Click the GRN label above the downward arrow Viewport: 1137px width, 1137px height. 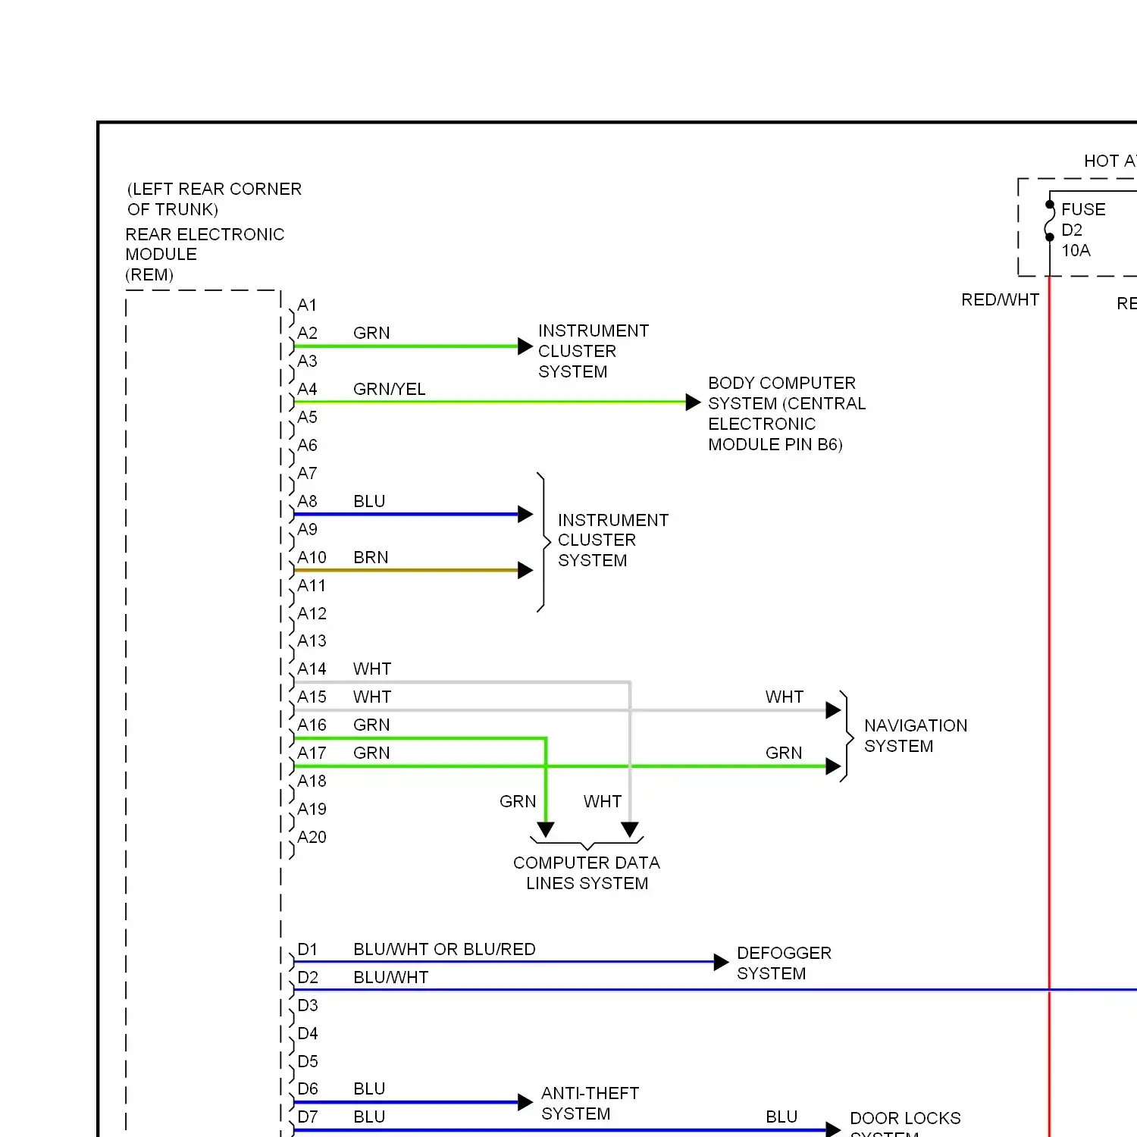click(x=518, y=801)
